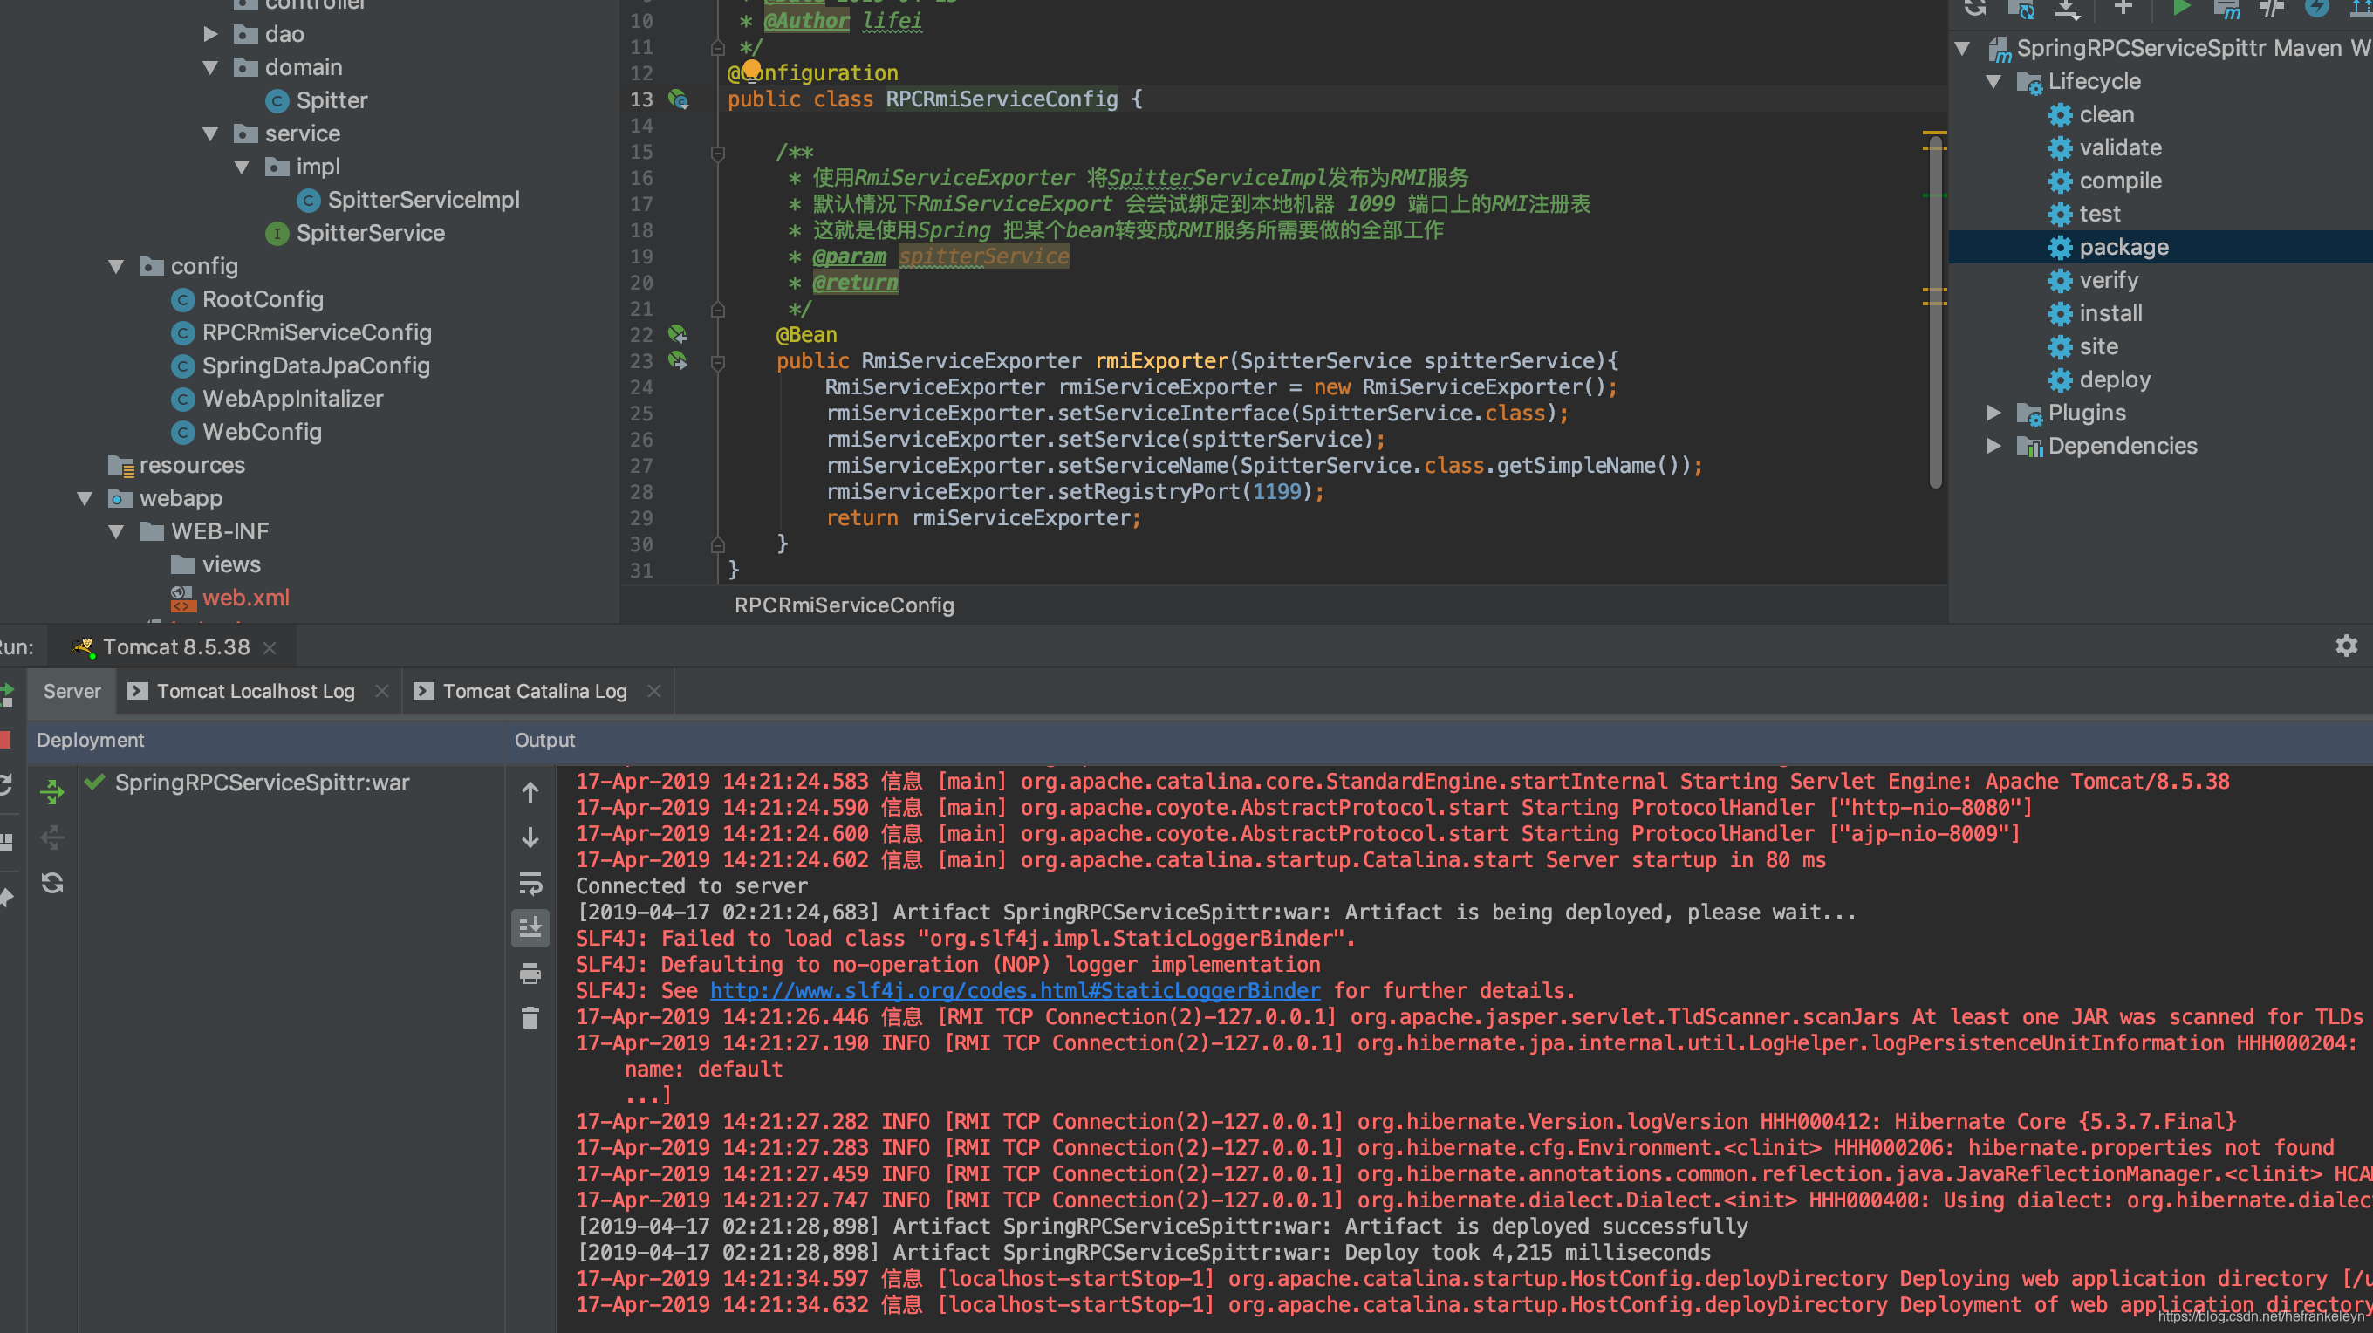
Task: Click gutter bean icon on line 22
Action: coord(678,333)
